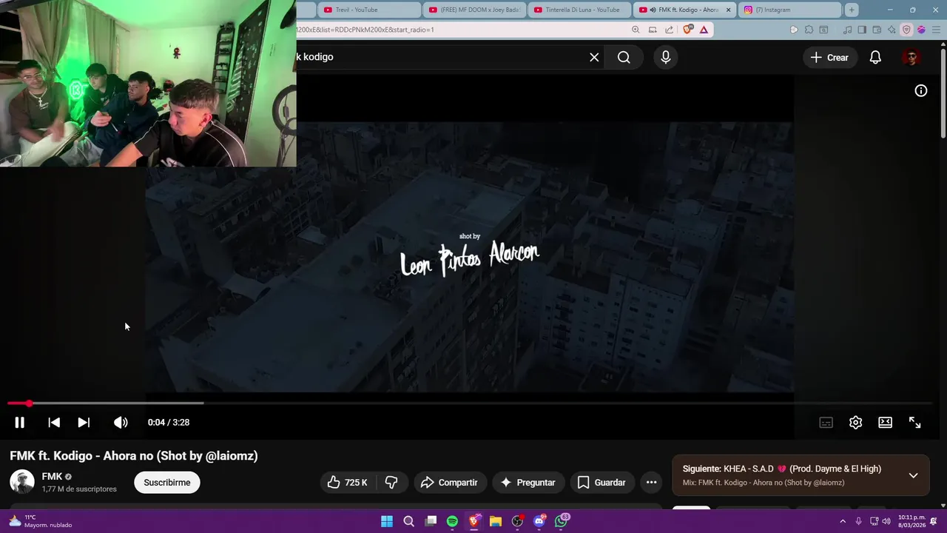Viewport: 947px width, 533px height.
Task: Toggle the browser sidebar panel icon
Action: (862, 30)
